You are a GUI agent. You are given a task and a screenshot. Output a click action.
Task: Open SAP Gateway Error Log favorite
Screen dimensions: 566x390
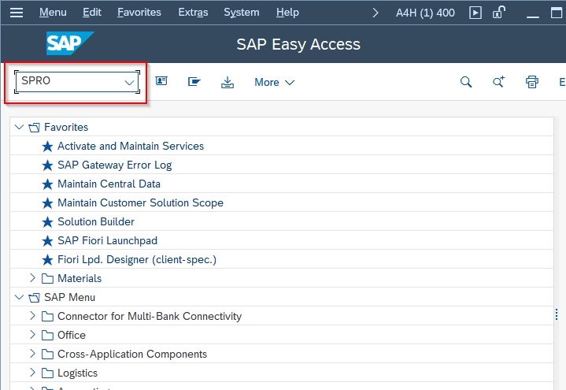point(114,165)
